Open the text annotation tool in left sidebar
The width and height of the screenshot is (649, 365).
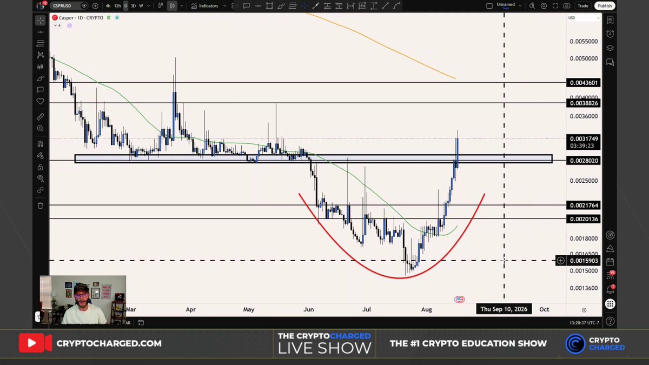click(x=41, y=90)
